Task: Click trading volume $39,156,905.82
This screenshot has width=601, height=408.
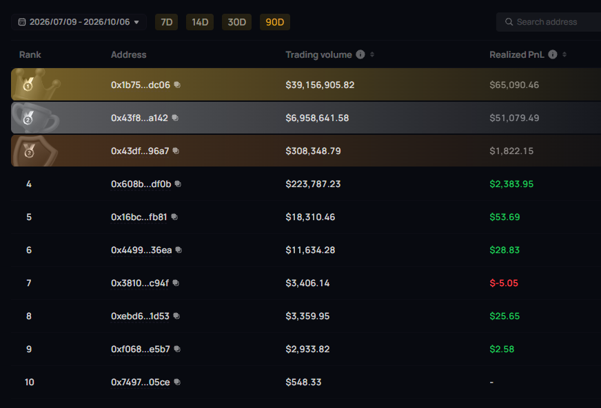Action: pyautogui.click(x=320, y=85)
